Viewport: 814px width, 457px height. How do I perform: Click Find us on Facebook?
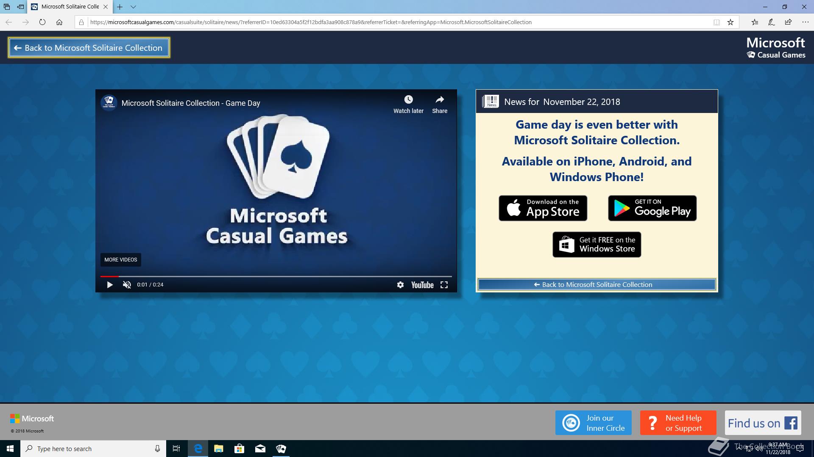763,423
